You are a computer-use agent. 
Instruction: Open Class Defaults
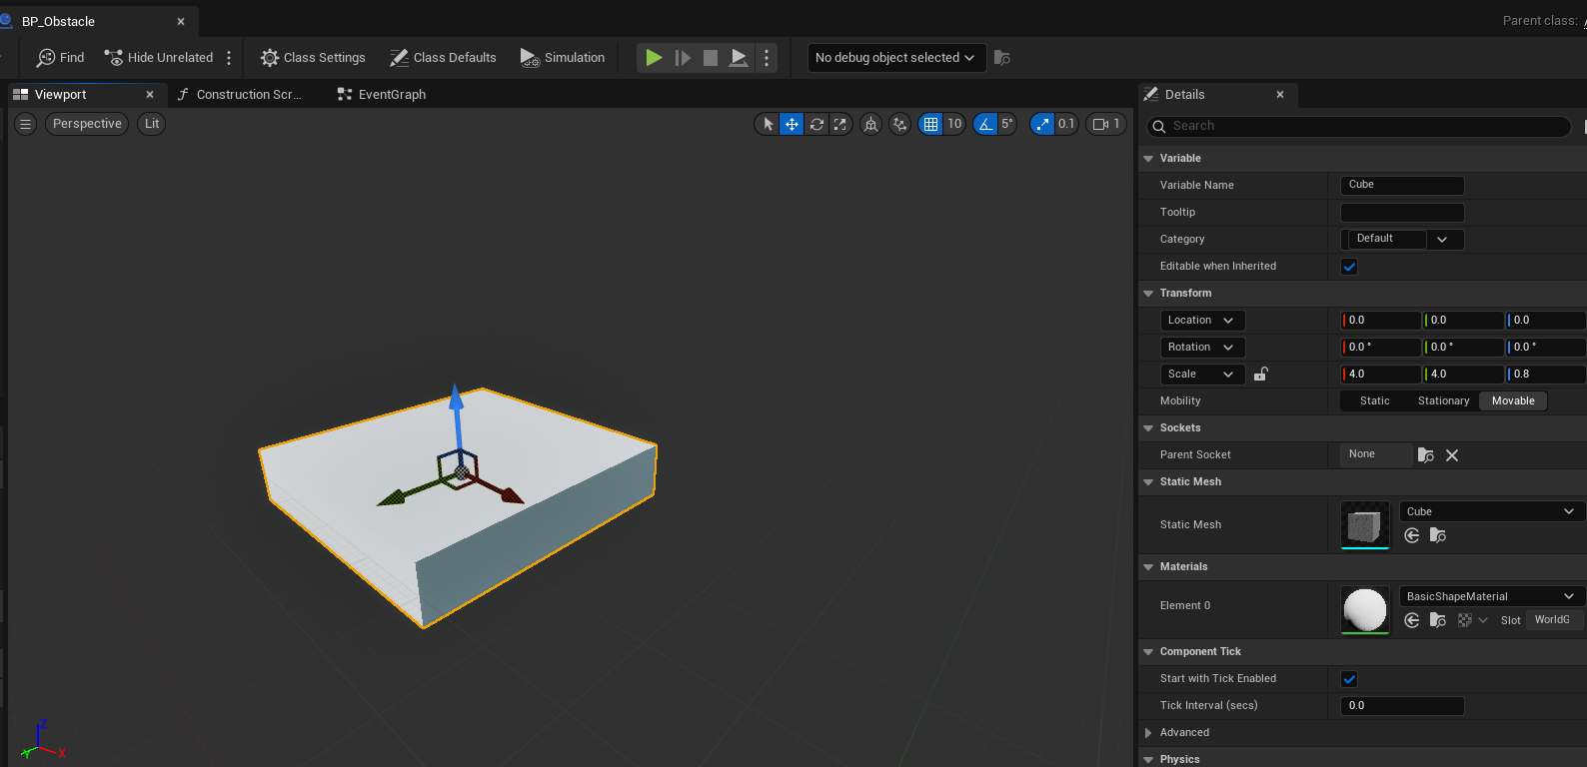(x=443, y=58)
